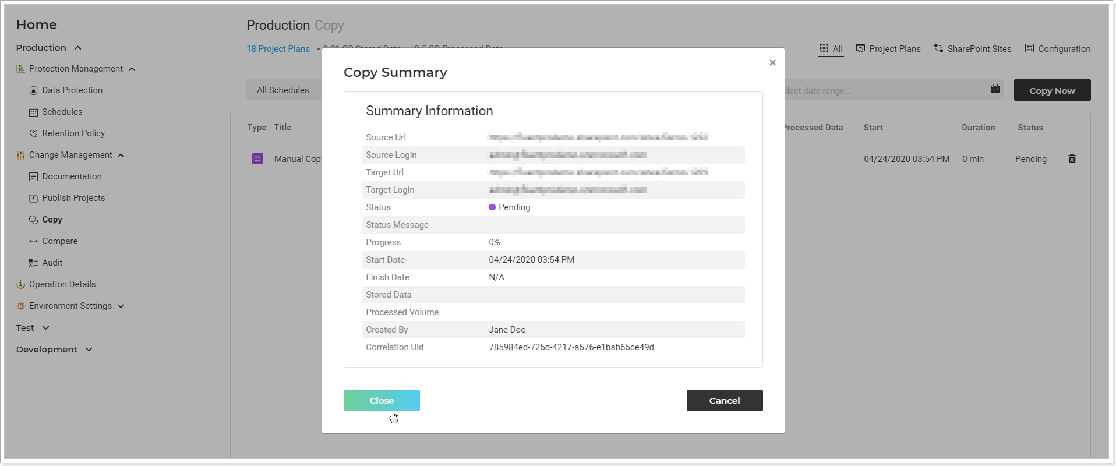Open the All Schedules dropdown

coord(284,90)
